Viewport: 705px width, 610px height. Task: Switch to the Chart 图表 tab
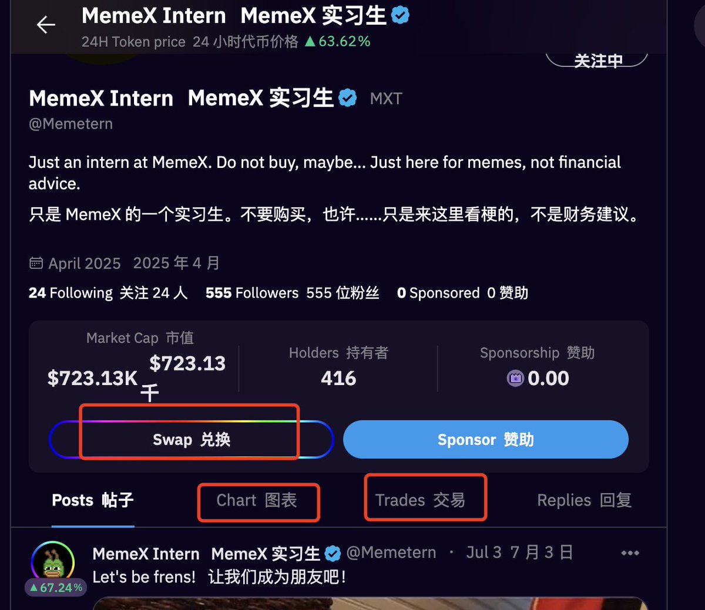[x=257, y=500]
